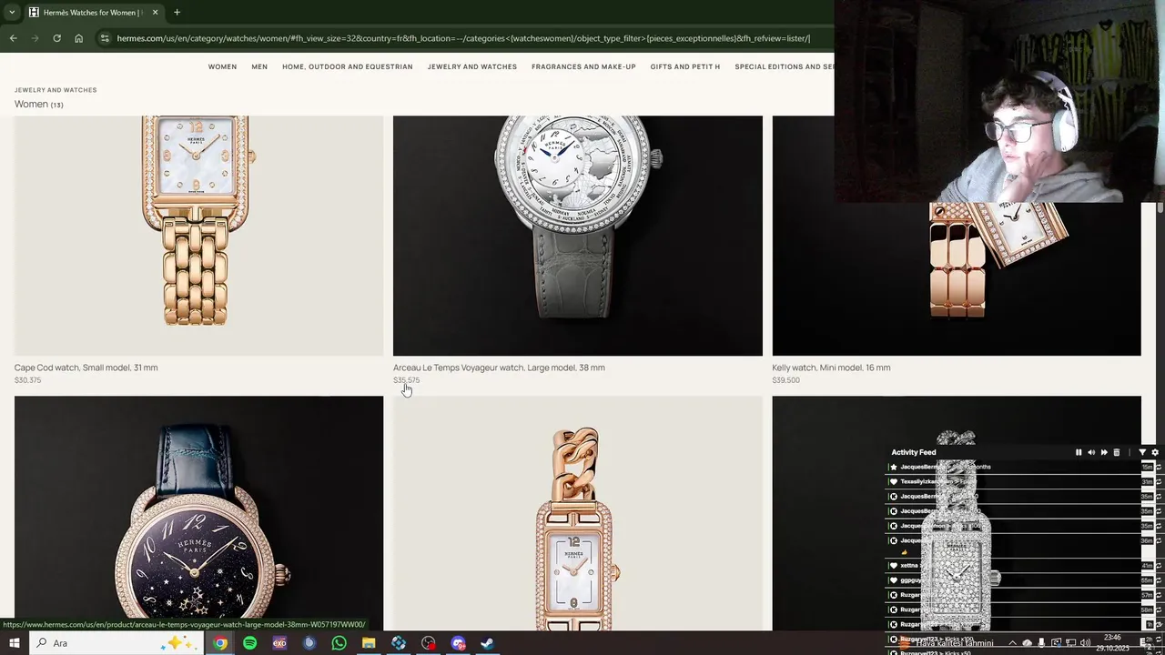Follow the JEWELRY AND WATCHES breadcrumb

[x=56, y=90]
